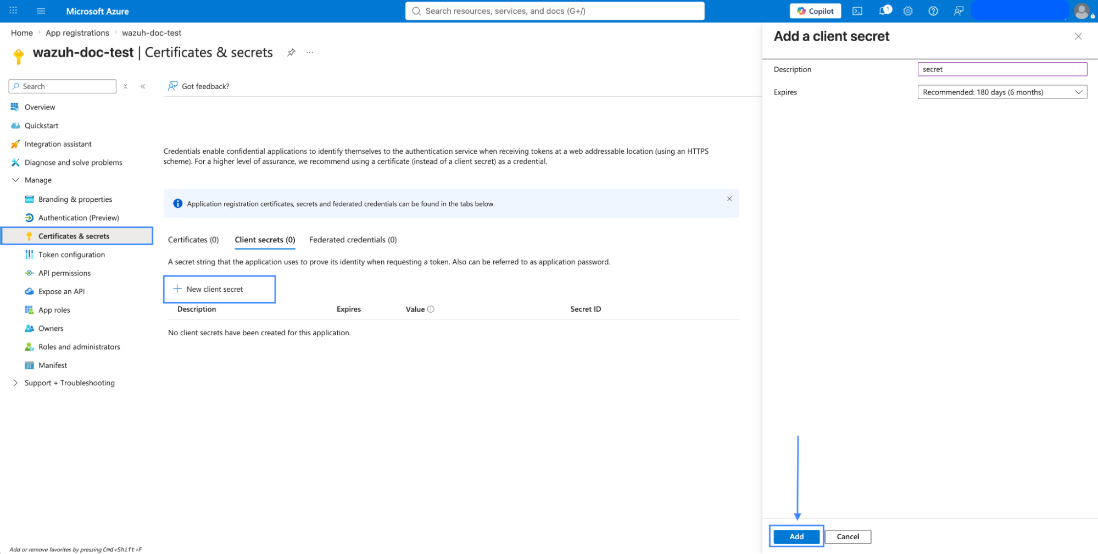Click Description column header
The height and width of the screenshot is (554, 1098).
coord(197,309)
